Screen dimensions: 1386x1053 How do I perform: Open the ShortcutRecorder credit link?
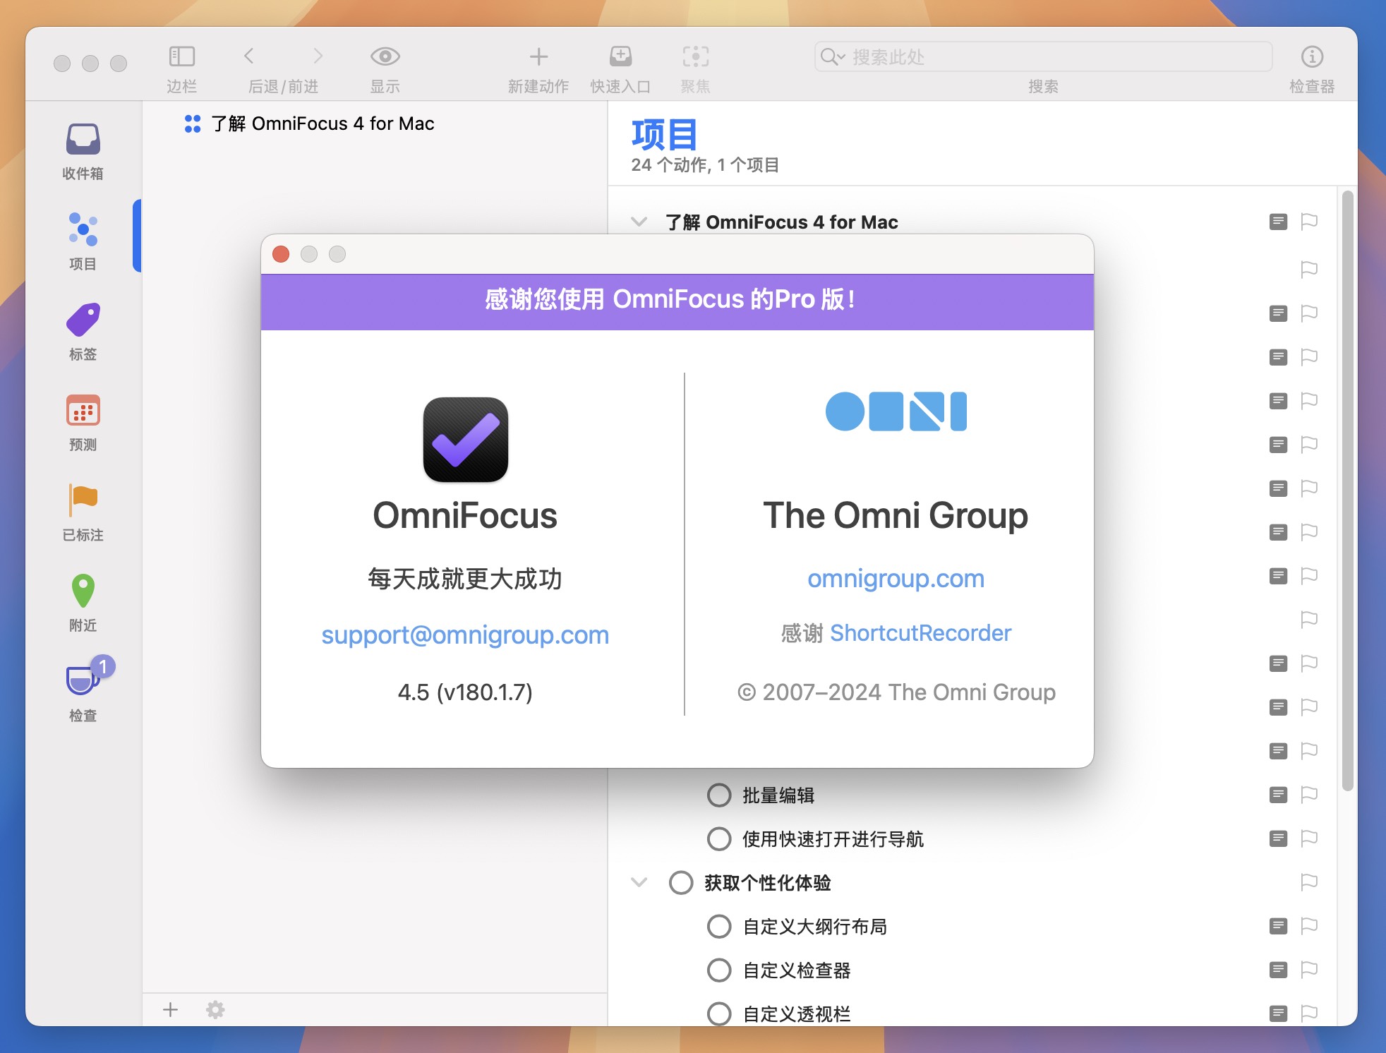920,633
